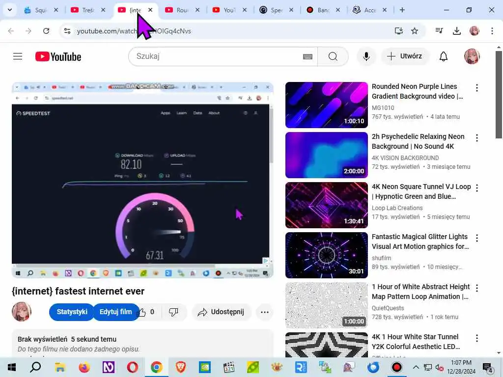Image resolution: width=503 pixels, height=377 pixels.
Task: Click the page vertical scrollbar thumb
Action: (x=499, y=95)
